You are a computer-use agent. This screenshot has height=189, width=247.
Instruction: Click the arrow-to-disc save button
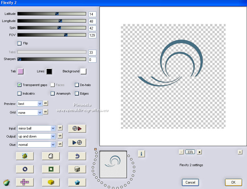(77, 143)
